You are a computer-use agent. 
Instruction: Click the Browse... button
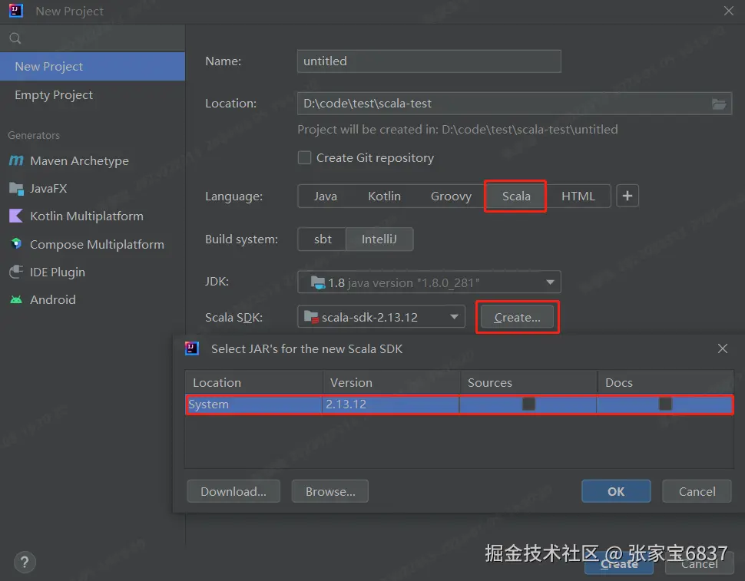[329, 491]
